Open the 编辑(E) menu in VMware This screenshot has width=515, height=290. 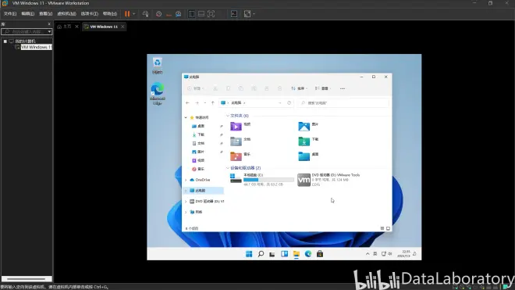[x=27, y=14]
